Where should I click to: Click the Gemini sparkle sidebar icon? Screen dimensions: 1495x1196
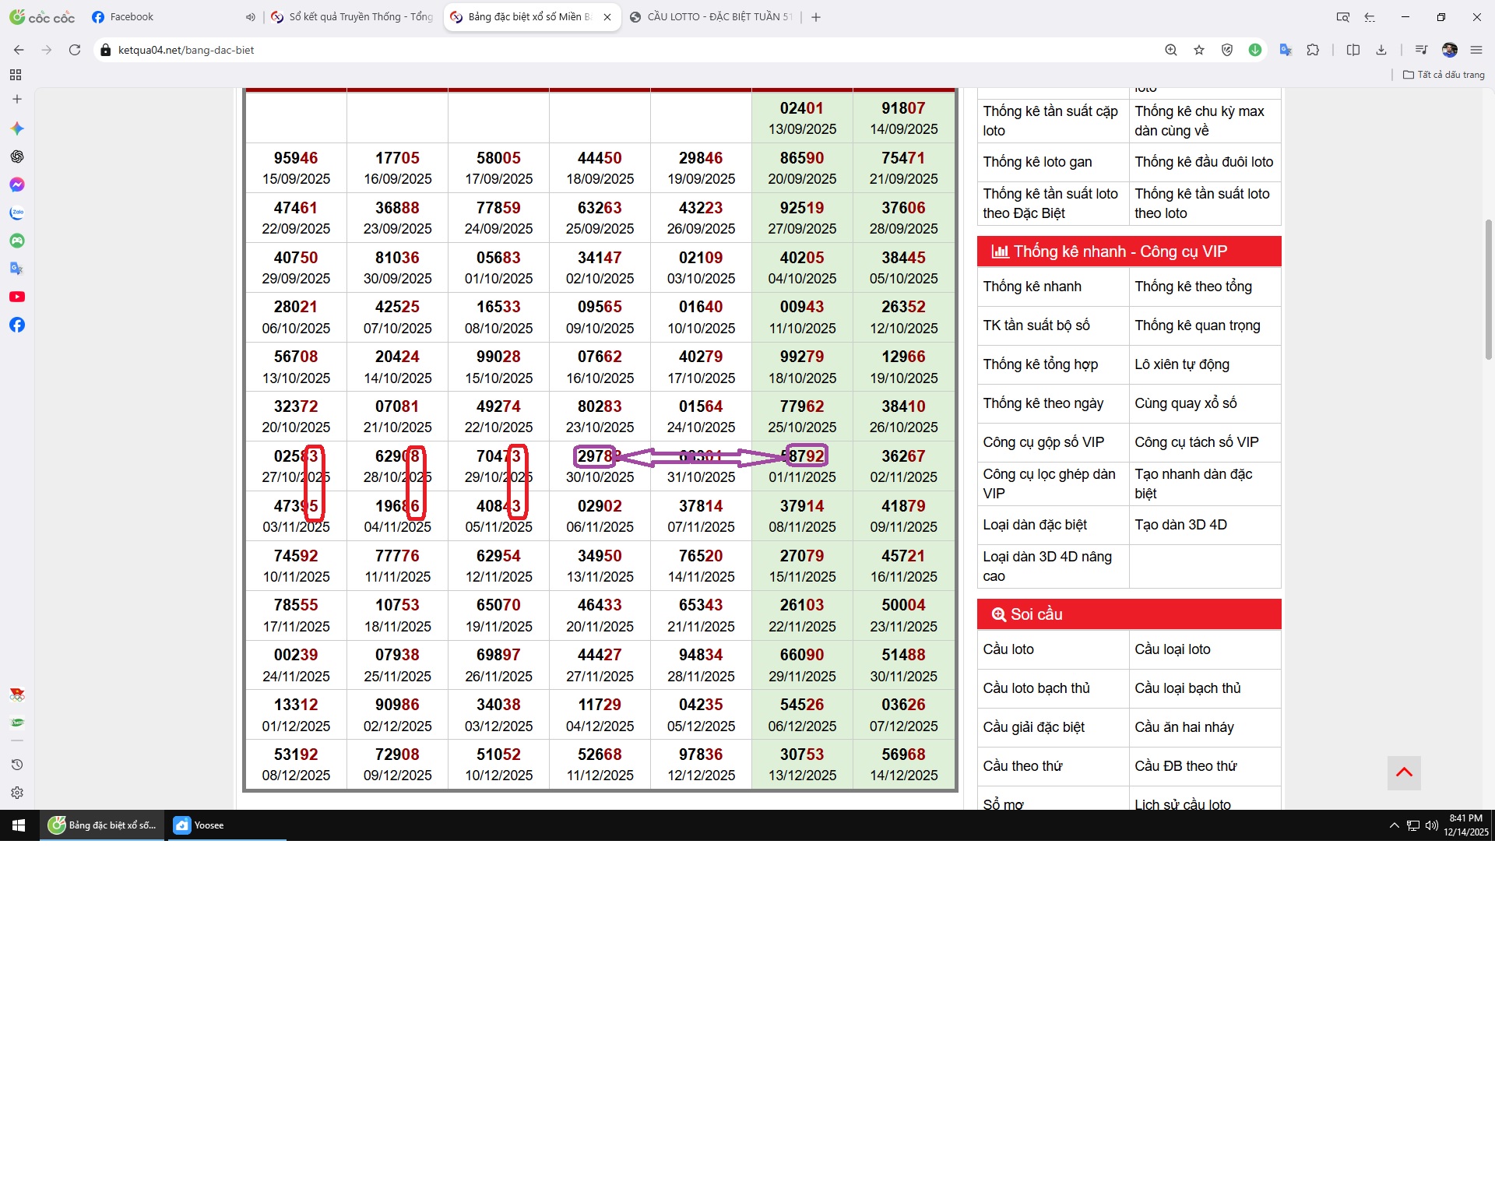17,128
